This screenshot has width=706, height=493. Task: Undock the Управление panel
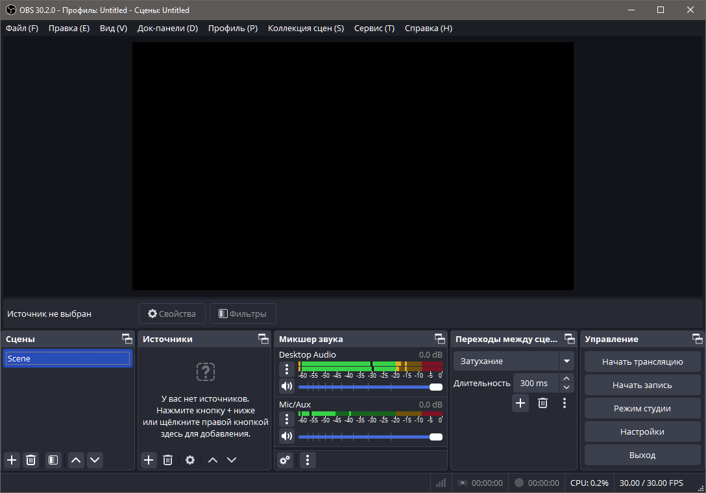point(698,339)
